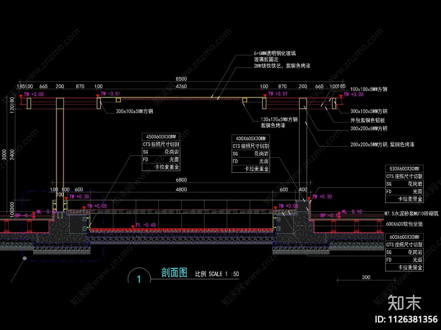Click "CTS 按照尺寸切割" in the 400X600X30MM table

[x=251, y=146]
